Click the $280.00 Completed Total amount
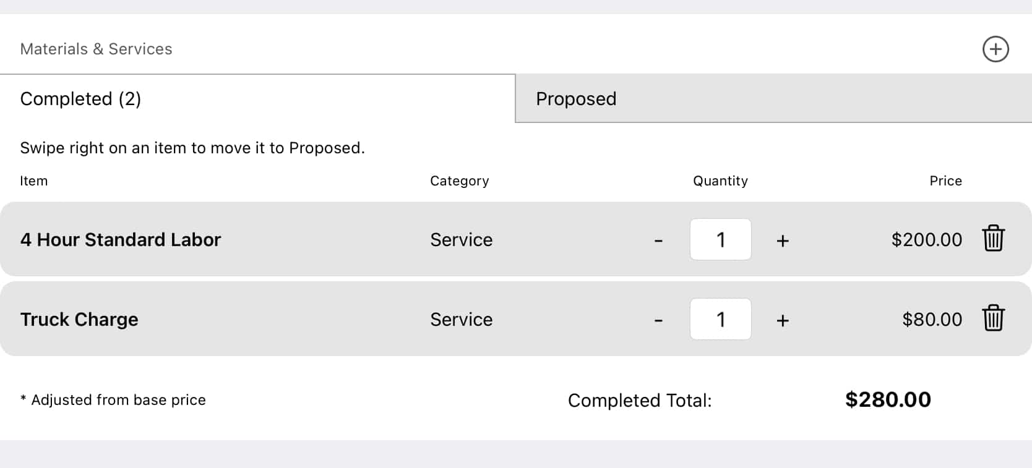The height and width of the screenshot is (468, 1032). click(x=888, y=399)
